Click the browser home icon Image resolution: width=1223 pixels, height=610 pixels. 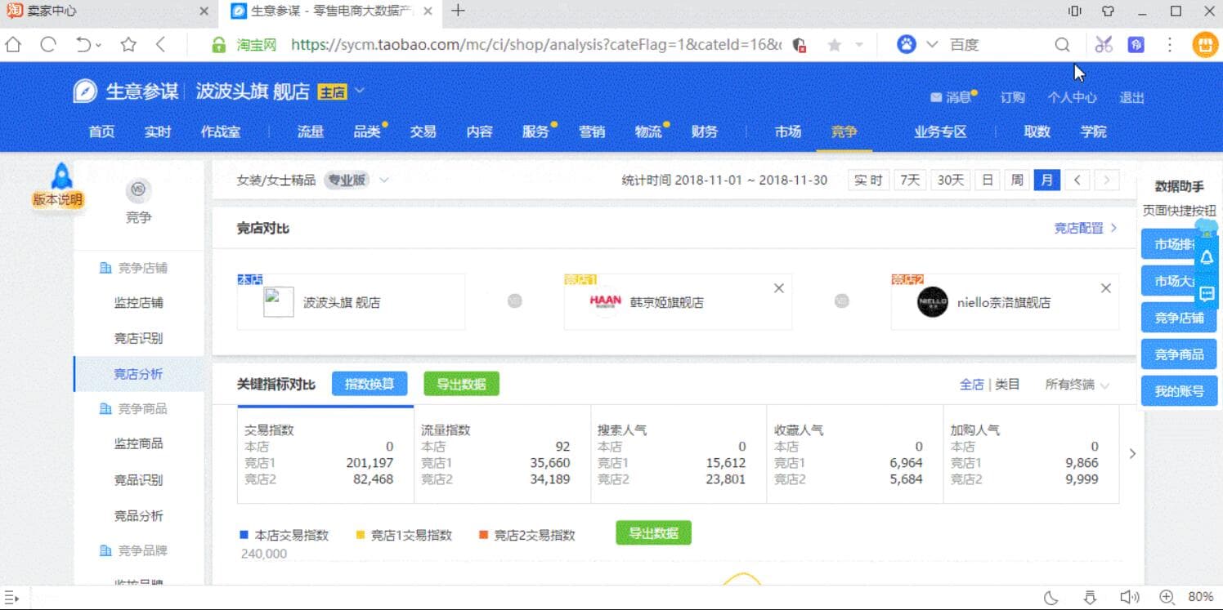13,45
